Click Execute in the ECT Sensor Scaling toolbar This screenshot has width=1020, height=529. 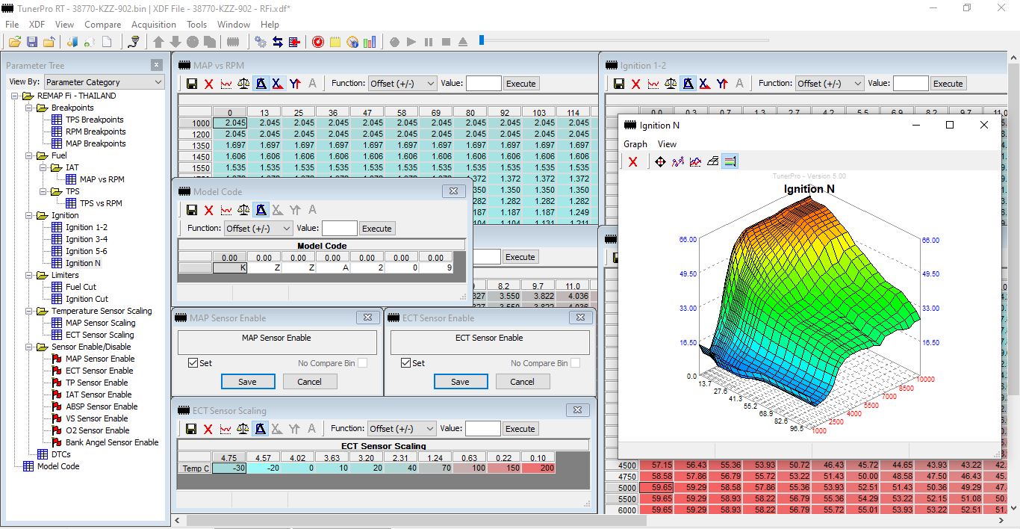[520, 429]
